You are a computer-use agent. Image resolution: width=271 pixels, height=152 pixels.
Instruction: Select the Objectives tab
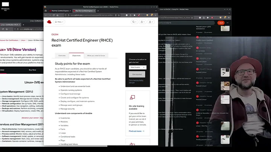pyautogui.click(x=76, y=56)
